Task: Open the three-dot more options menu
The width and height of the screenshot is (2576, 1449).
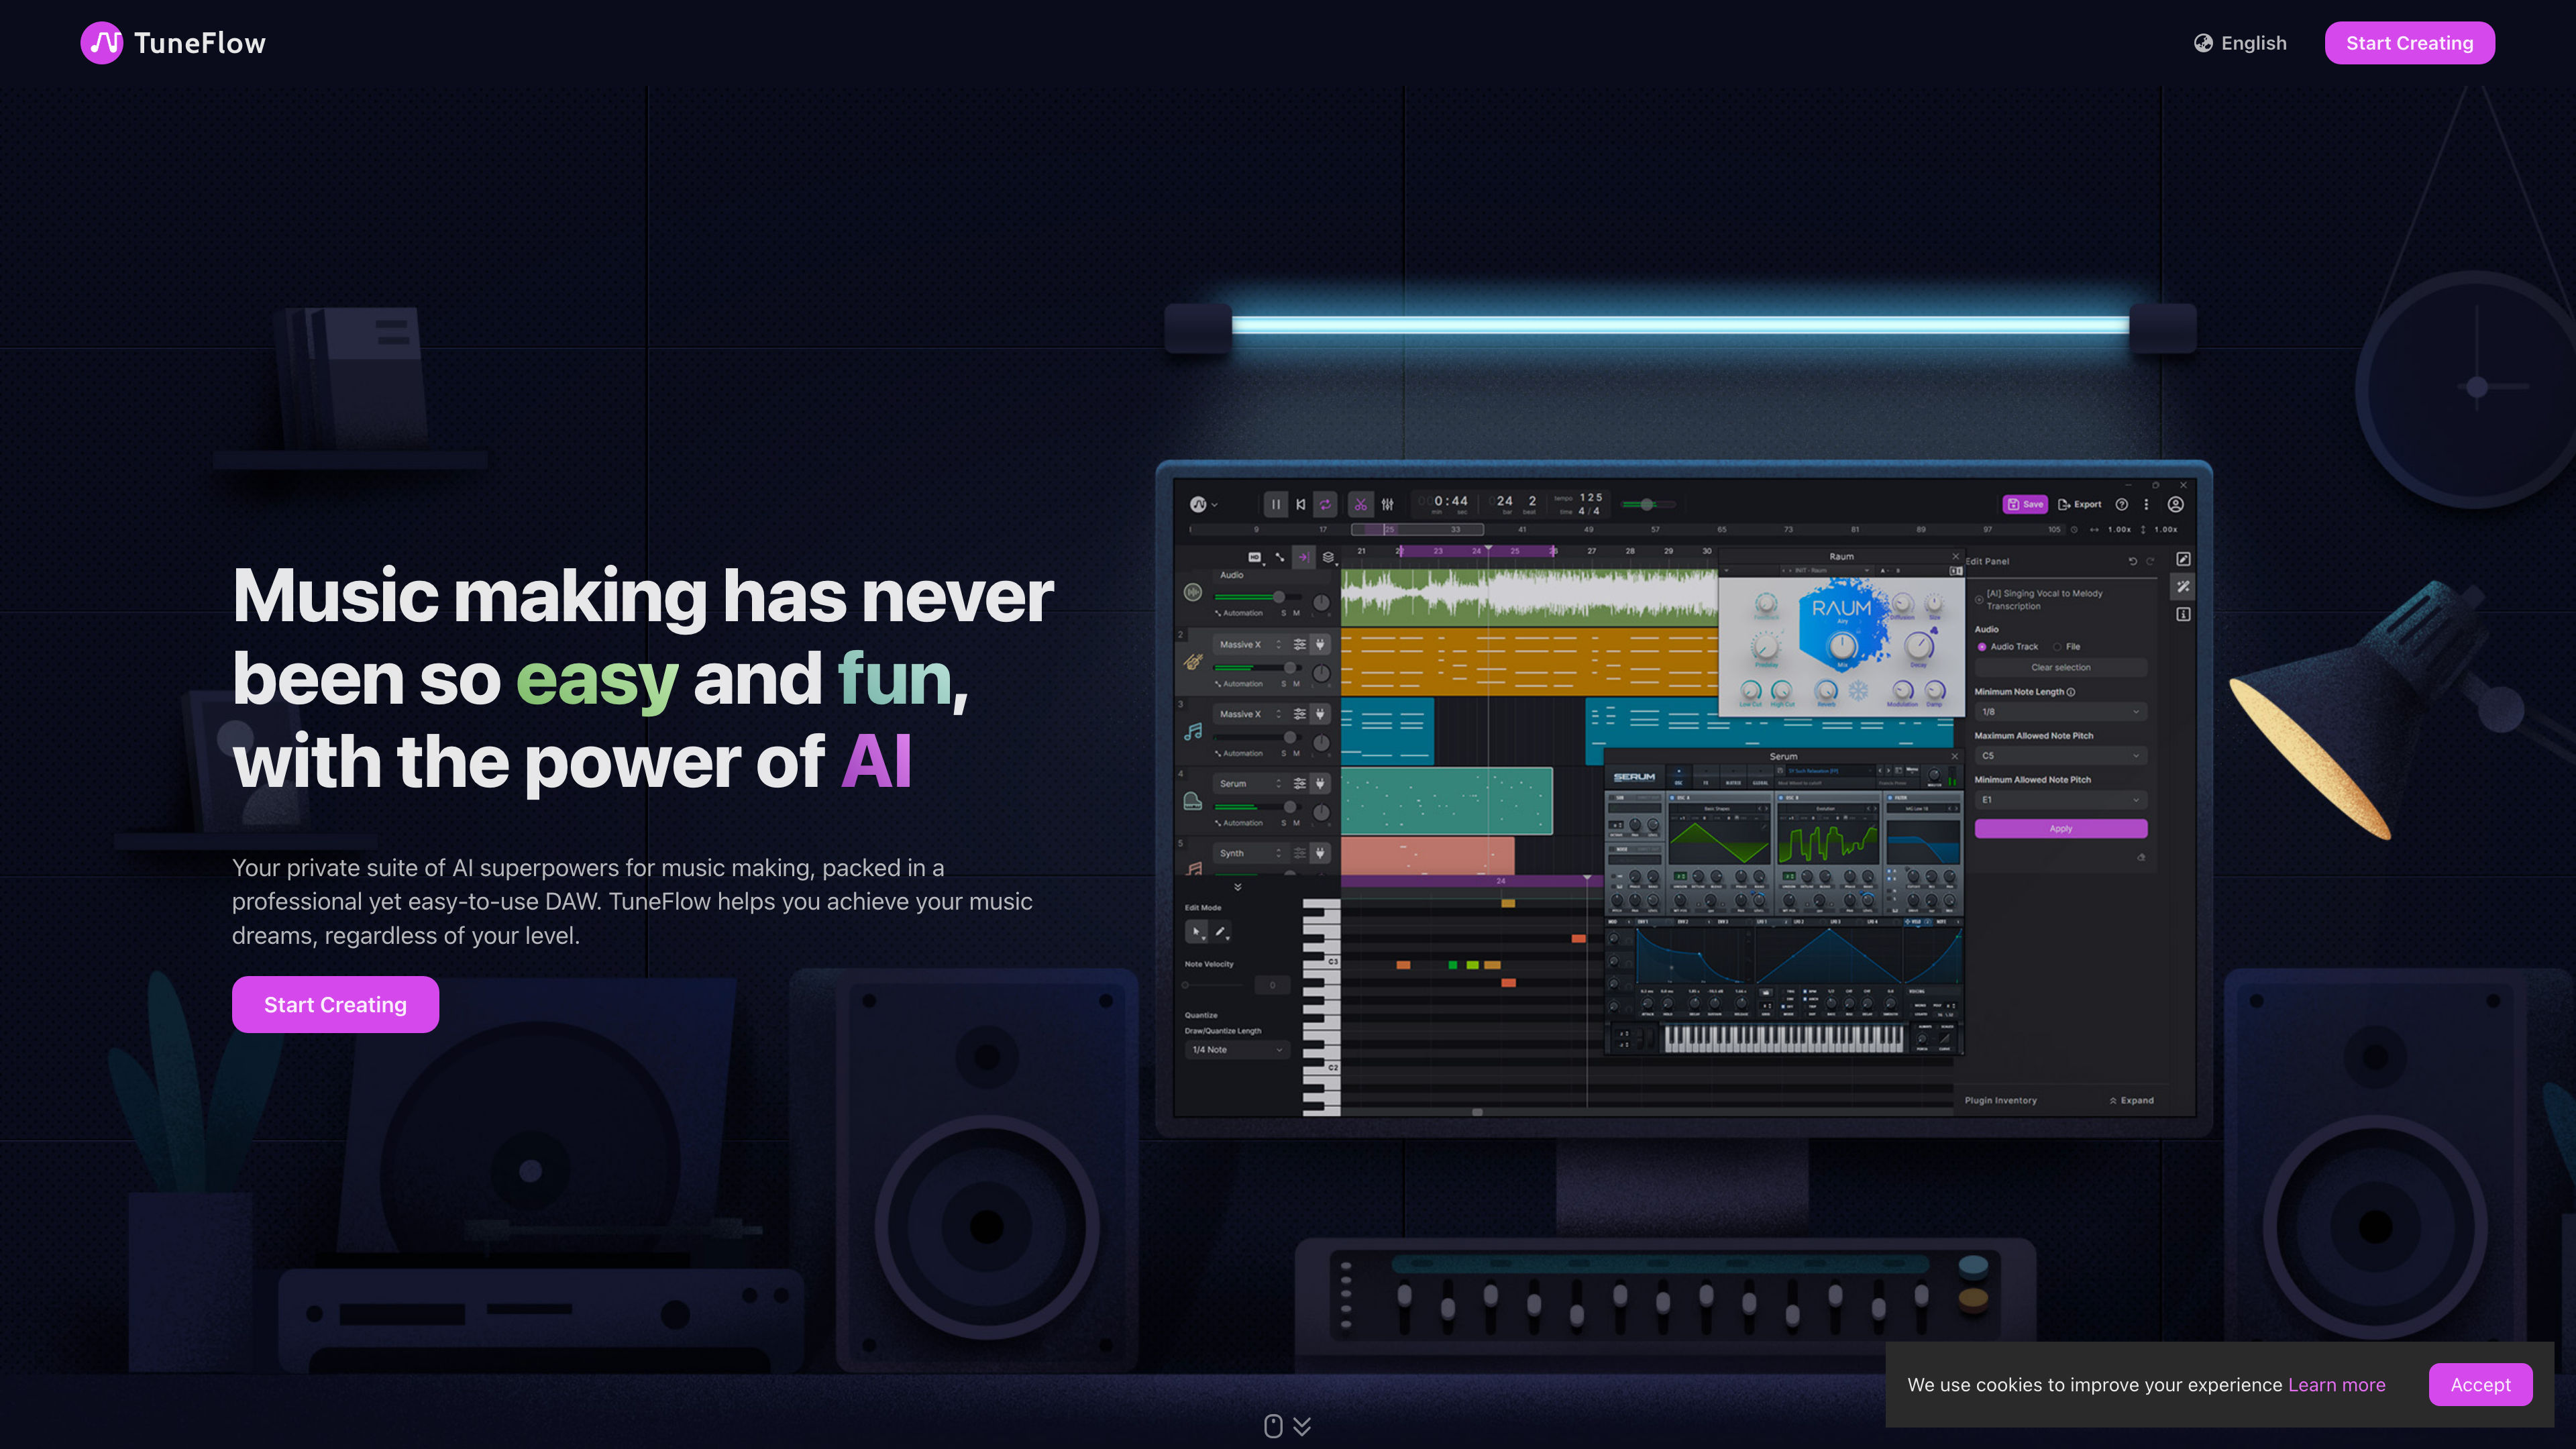Action: tap(2146, 504)
